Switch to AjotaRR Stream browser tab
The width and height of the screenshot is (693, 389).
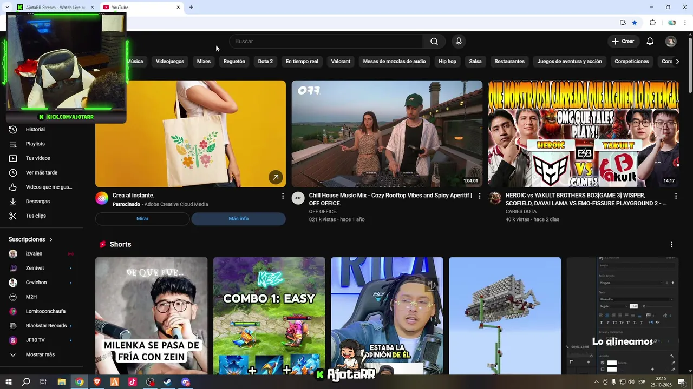coord(55,7)
